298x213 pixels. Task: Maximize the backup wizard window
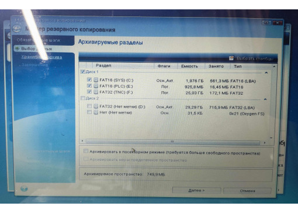pyautogui.click(x=266, y=23)
